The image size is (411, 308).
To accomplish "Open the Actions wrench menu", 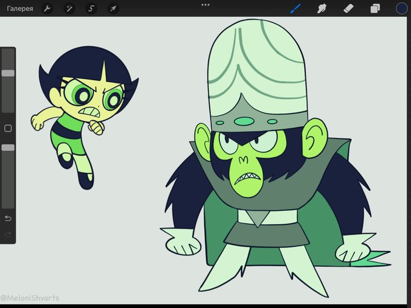I will [47, 8].
